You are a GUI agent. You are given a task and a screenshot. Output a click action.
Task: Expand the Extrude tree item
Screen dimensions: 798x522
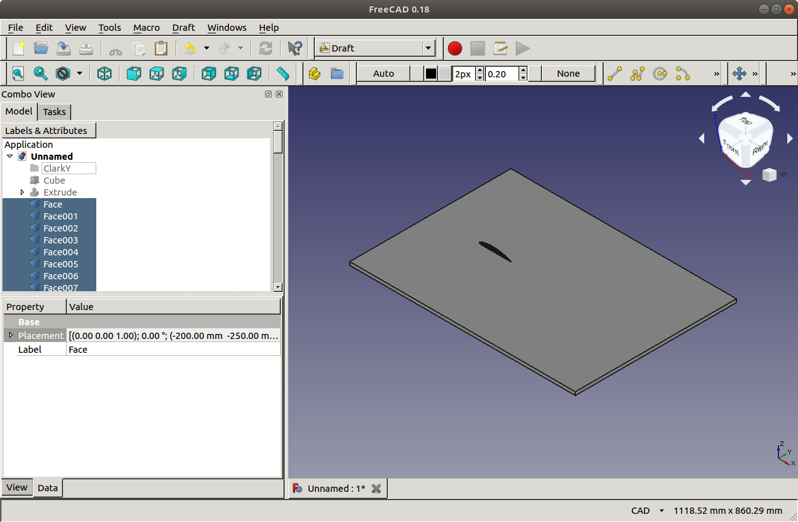click(x=23, y=192)
